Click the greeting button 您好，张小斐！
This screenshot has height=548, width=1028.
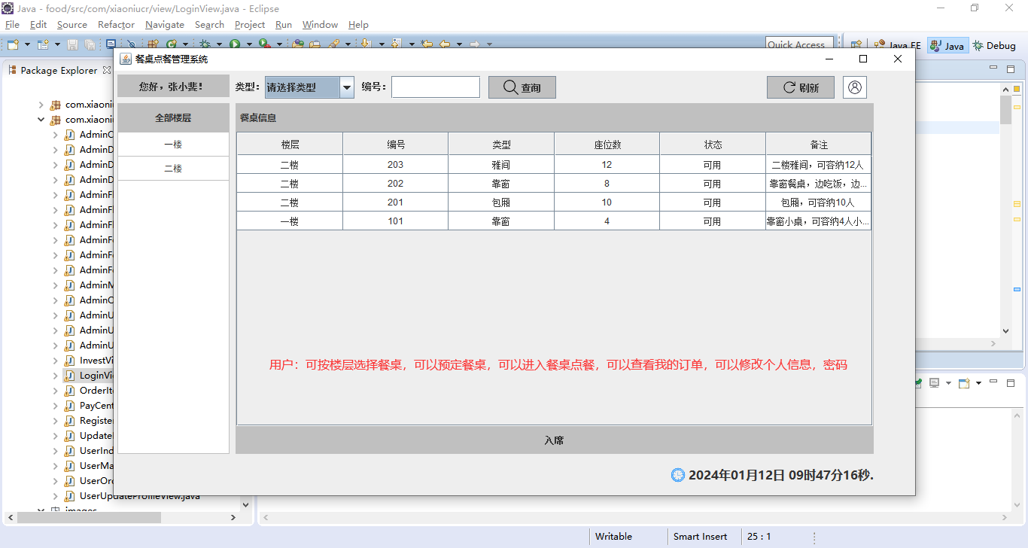tap(172, 87)
